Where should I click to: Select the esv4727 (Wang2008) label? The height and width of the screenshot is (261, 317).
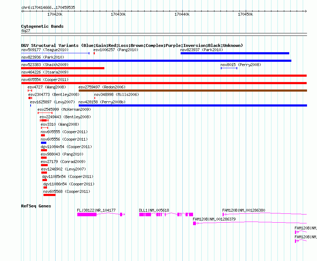click(47, 87)
